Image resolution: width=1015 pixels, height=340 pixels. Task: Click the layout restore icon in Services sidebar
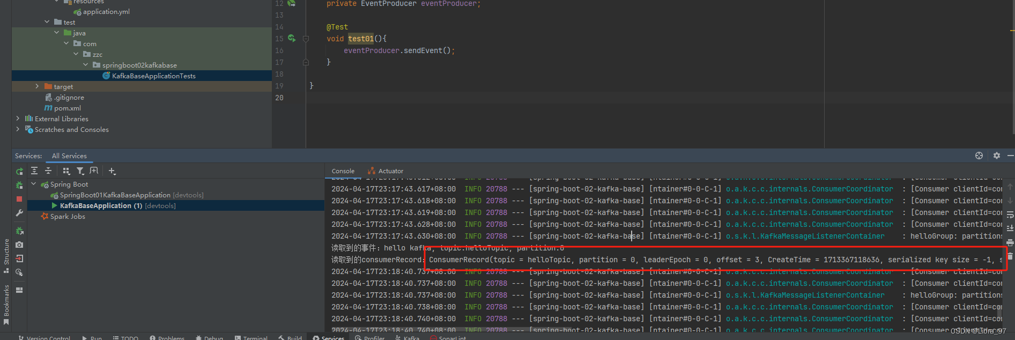click(19, 290)
